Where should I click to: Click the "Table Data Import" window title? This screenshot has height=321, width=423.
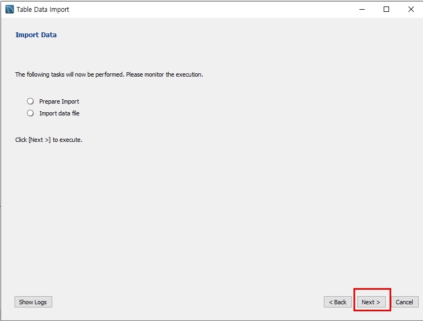click(43, 10)
